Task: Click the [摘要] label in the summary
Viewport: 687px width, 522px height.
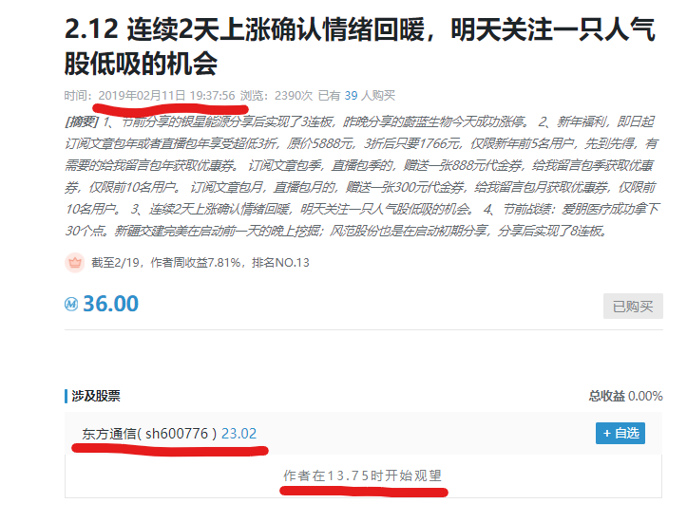Action: (81, 122)
